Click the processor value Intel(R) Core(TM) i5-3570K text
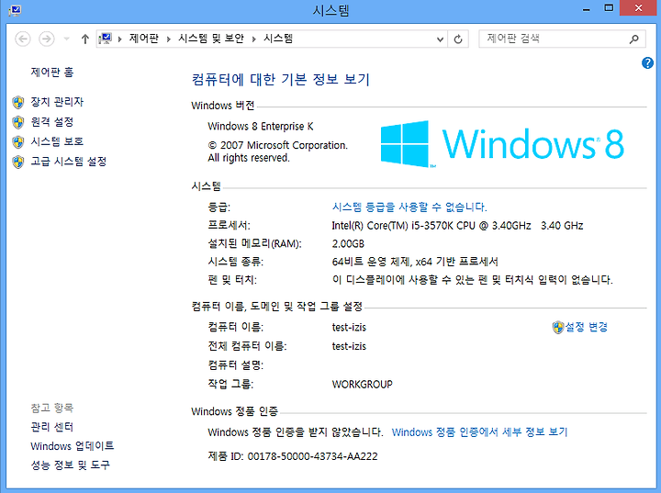Screen dimensions: 661x493 pyautogui.click(x=457, y=226)
